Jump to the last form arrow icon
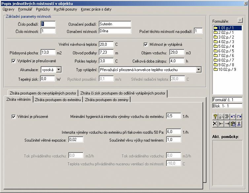 pyautogui.click(x=227, y=124)
